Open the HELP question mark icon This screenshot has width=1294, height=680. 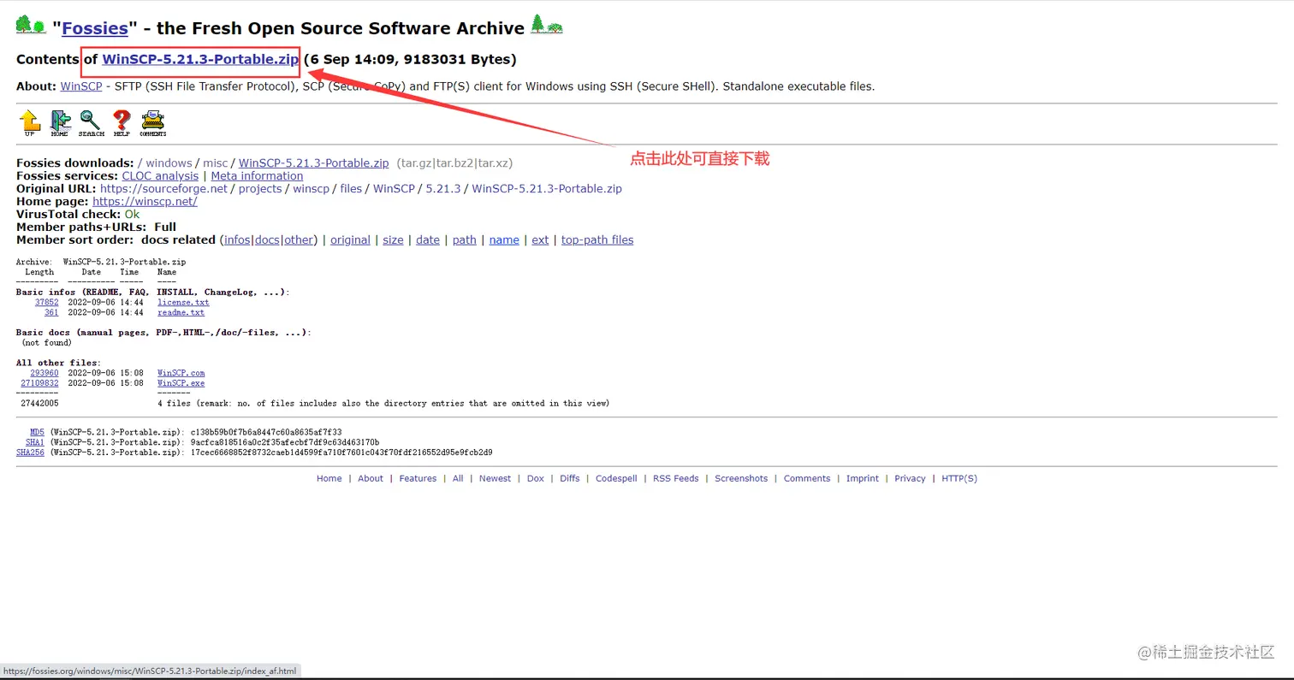pos(122,123)
